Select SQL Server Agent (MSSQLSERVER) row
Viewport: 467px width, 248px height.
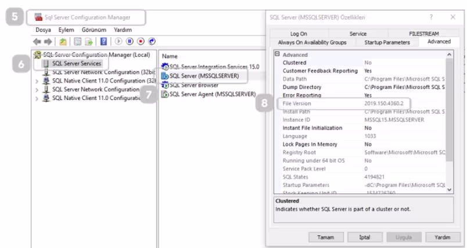[x=209, y=94]
